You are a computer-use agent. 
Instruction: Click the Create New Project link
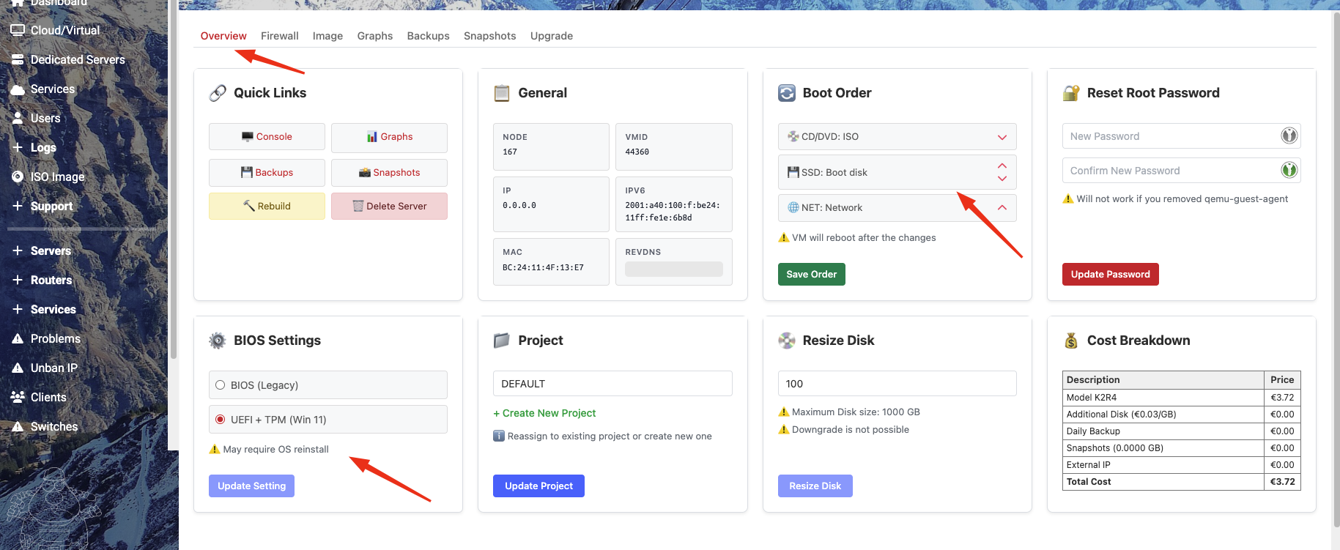[544, 413]
